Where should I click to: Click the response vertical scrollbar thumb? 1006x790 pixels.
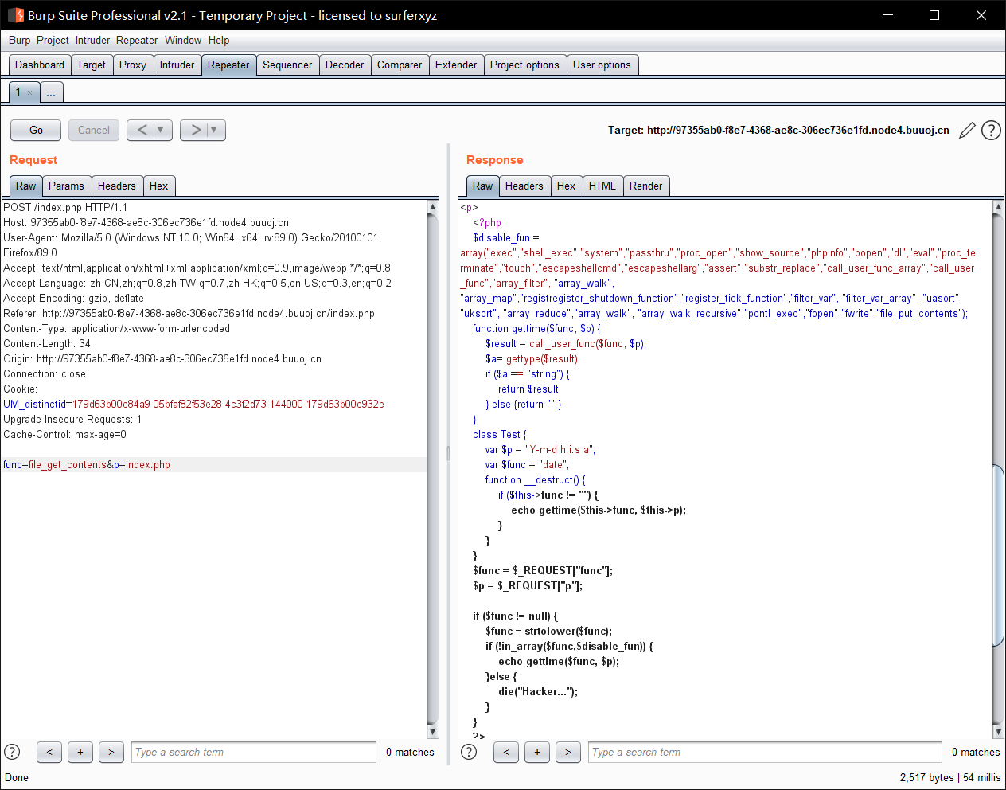coord(999,555)
